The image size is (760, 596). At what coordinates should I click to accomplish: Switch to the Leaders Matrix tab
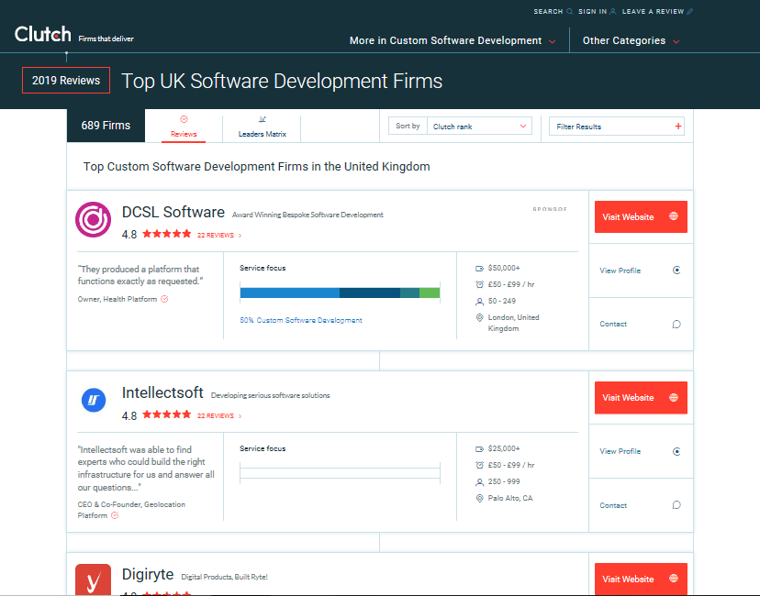click(262, 127)
